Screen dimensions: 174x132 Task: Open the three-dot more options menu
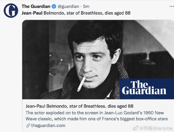pos(172,7)
